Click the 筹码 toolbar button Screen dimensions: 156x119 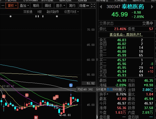(36, 6)
